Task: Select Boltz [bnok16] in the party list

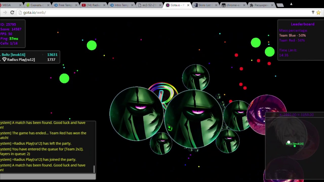Action: click(13, 55)
